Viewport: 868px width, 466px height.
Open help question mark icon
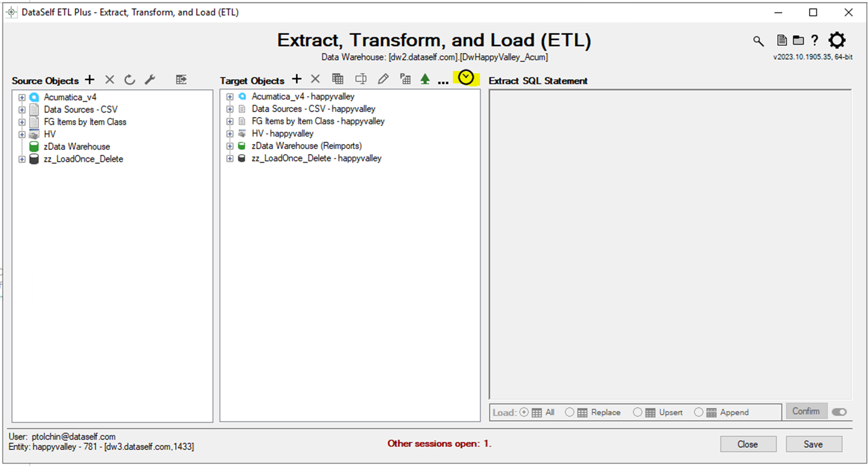815,40
